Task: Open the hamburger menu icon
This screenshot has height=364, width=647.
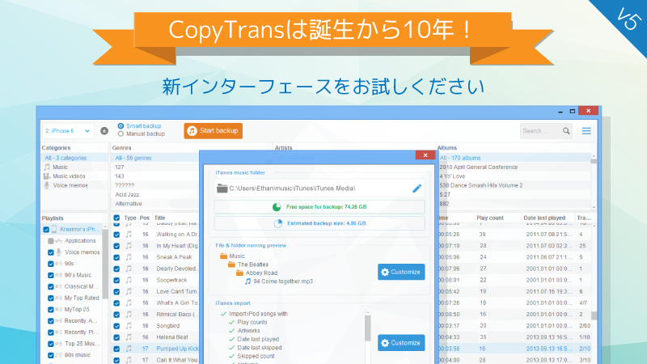Action: (x=587, y=130)
